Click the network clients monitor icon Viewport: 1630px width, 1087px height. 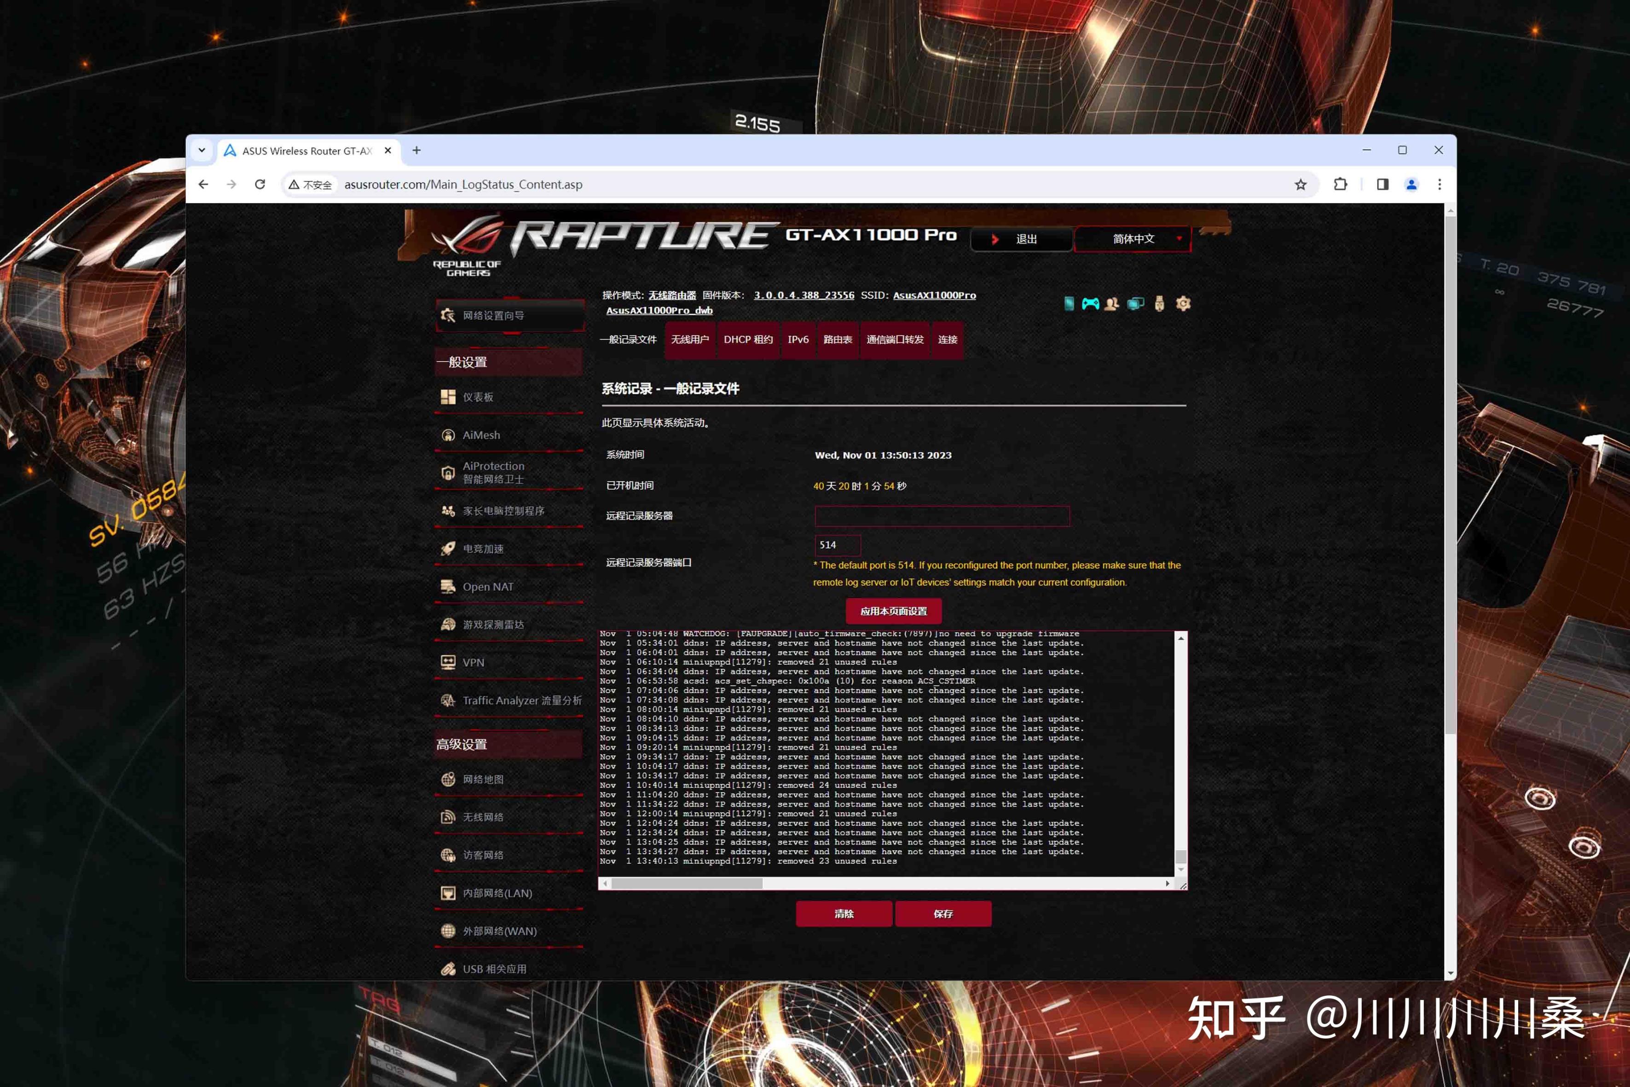[x=1135, y=304]
